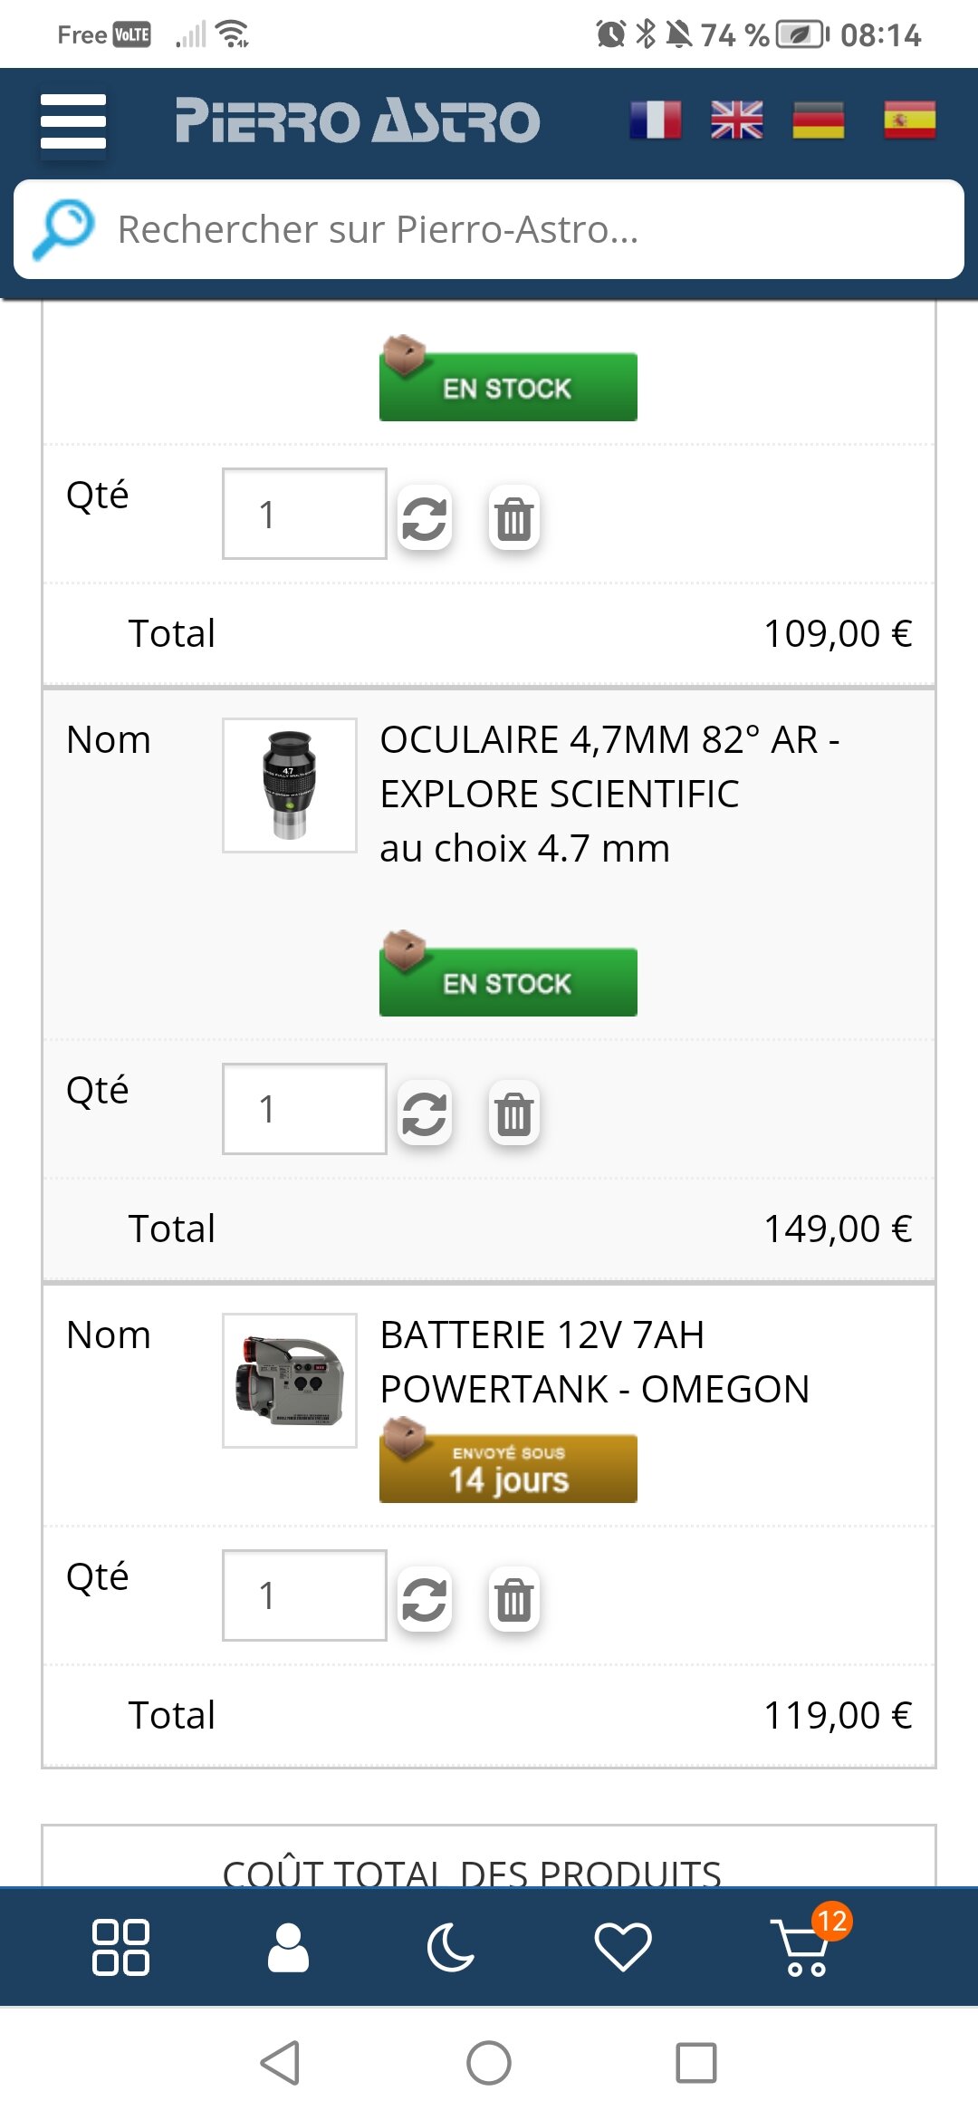Open the user account page
The height and width of the screenshot is (2120, 978).
[x=288, y=1947]
